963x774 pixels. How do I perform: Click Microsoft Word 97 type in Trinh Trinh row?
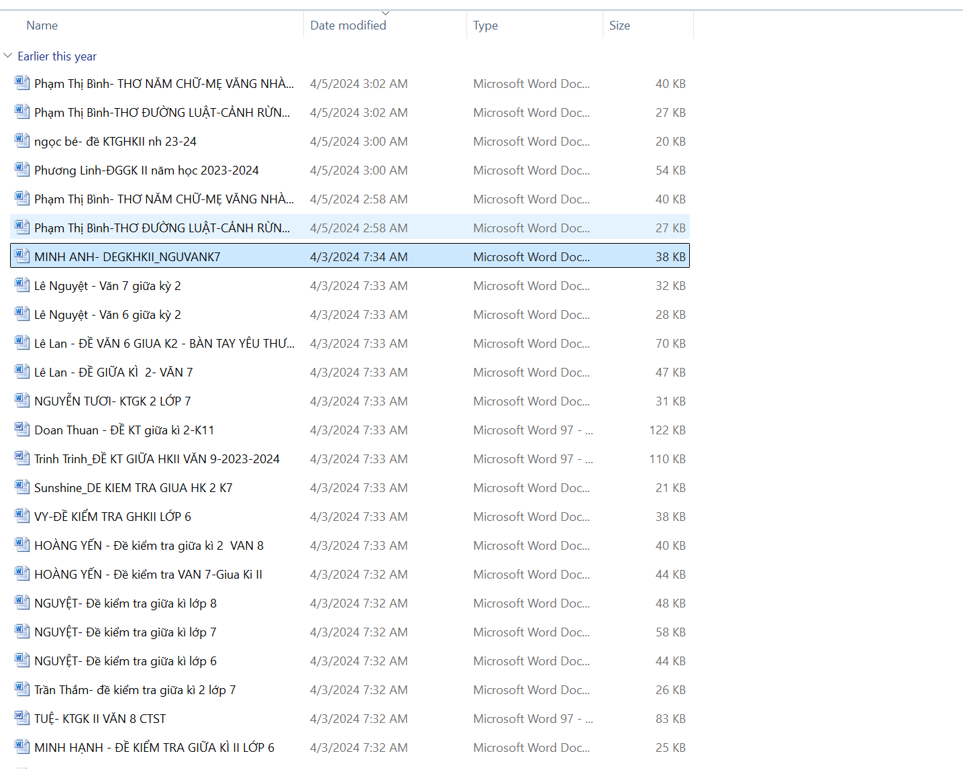point(533,459)
